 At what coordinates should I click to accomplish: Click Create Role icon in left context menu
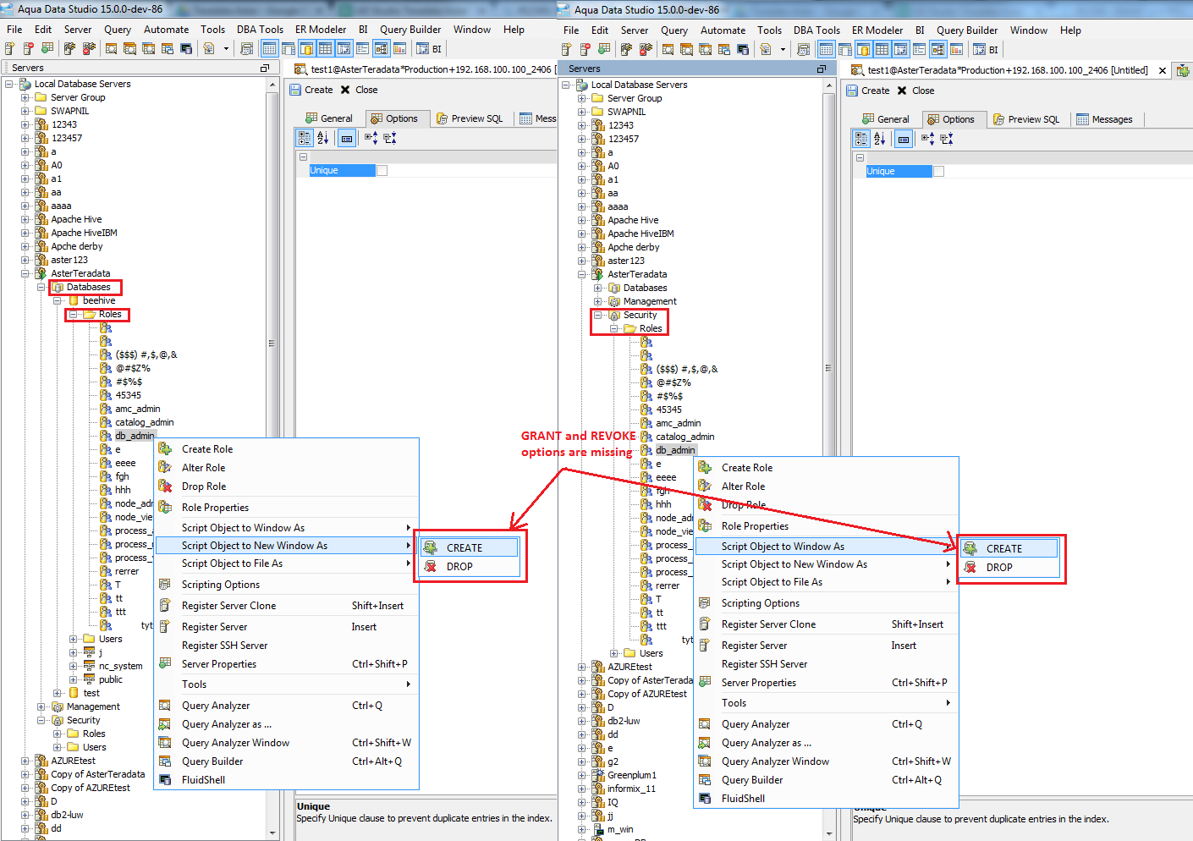coord(165,449)
